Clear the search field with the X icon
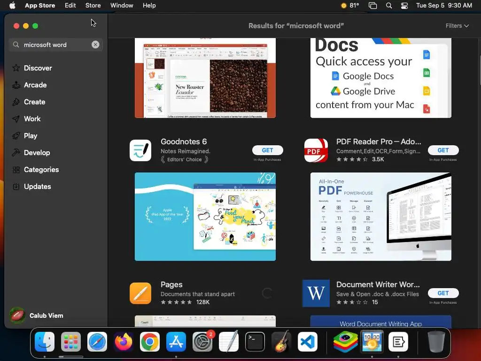Viewport: 481px width, 361px height. tap(95, 45)
